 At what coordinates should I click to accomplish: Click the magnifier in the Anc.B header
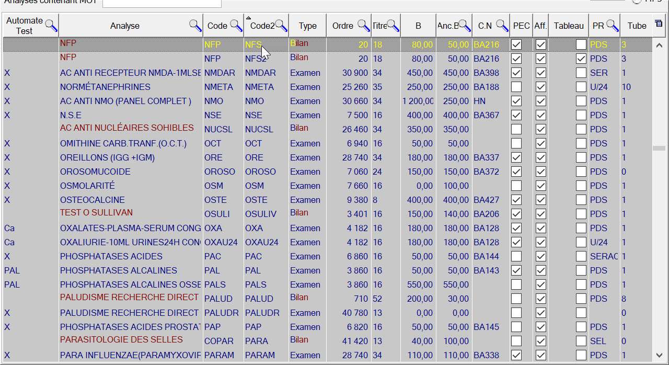pyautogui.click(x=465, y=25)
